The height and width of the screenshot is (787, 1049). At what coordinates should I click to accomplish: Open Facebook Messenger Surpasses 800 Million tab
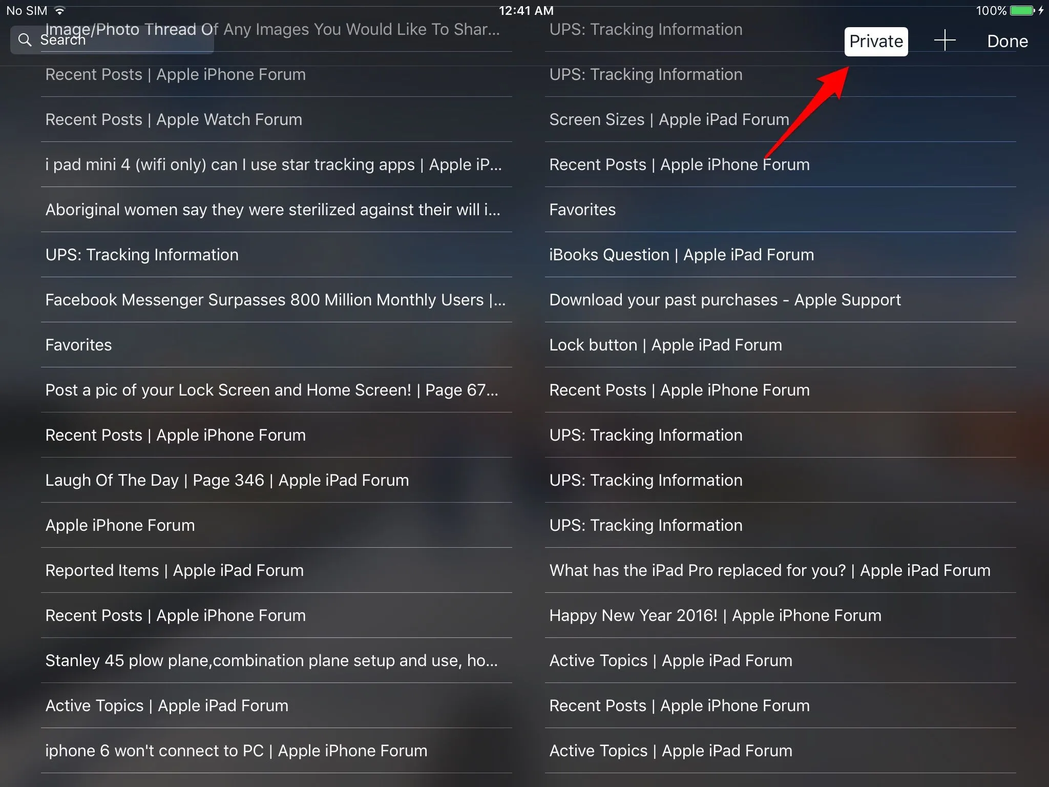(x=275, y=300)
